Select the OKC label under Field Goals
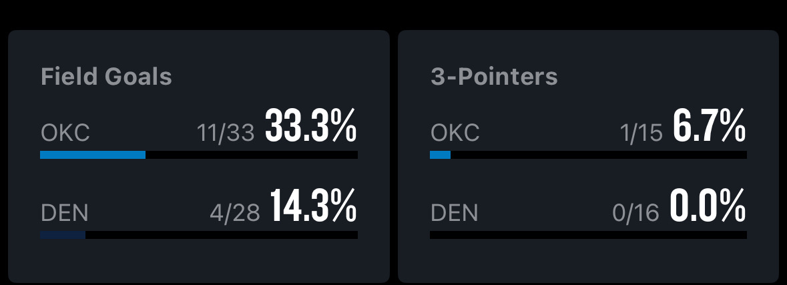Screen dimensions: 787x285 65,133
